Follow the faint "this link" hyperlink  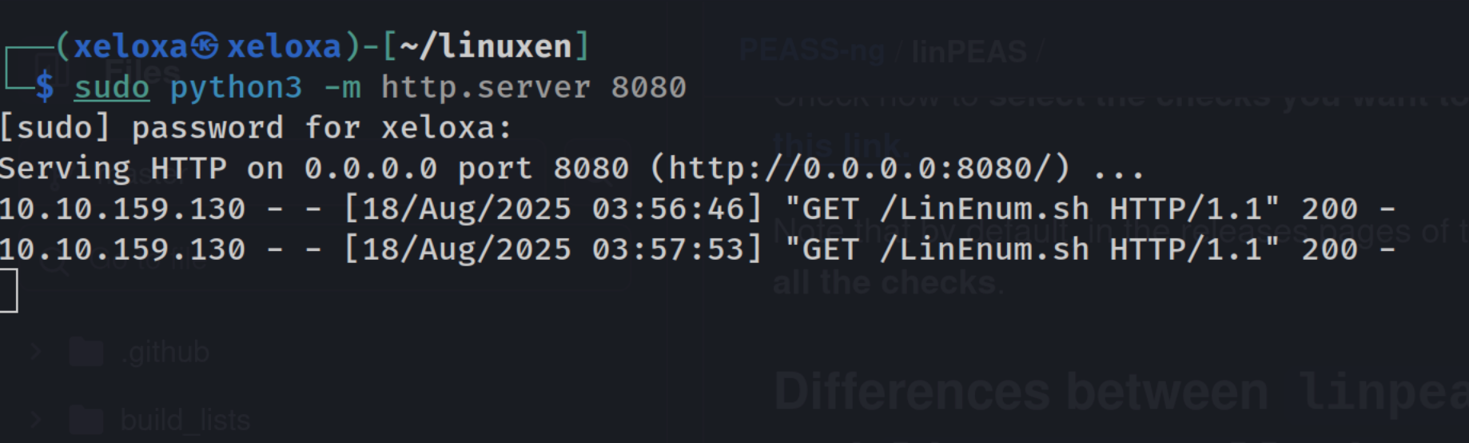coord(840,146)
